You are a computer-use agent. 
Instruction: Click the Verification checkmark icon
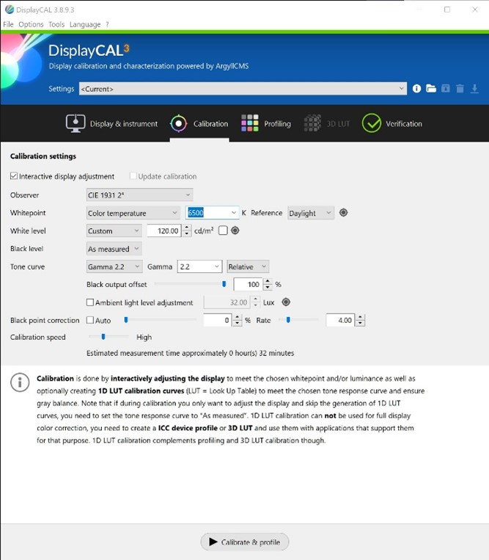pyautogui.click(x=371, y=123)
